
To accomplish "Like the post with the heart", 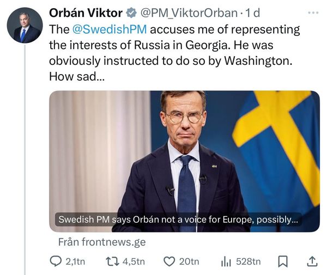I will click(x=169, y=262).
